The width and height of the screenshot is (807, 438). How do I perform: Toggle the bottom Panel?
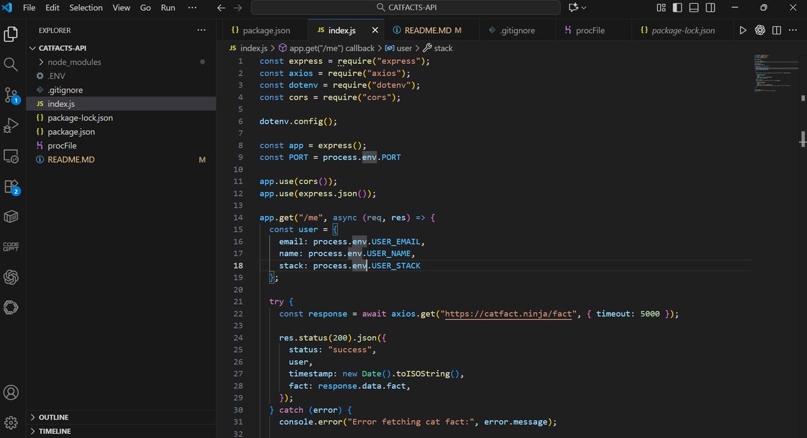[x=693, y=8]
